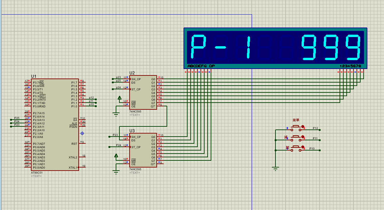The width and height of the screenshot is (384, 210).
Task: Click the P12 terminal label by 菜单 button
Action: pos(315,128)
